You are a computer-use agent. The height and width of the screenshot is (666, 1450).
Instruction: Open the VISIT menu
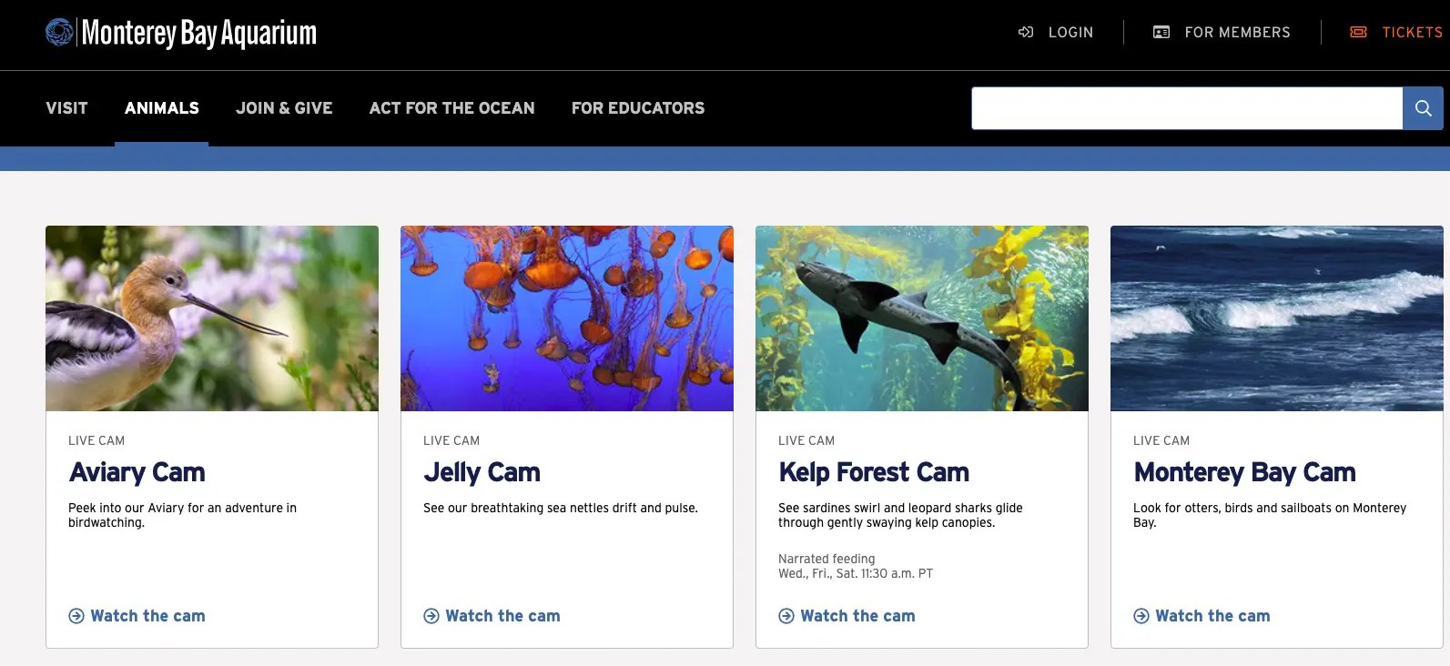click(x=67, y=108)
